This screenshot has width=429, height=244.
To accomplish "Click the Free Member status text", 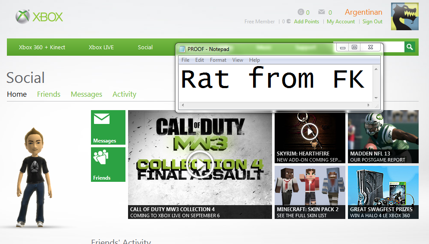I will [x=260, y=22].
